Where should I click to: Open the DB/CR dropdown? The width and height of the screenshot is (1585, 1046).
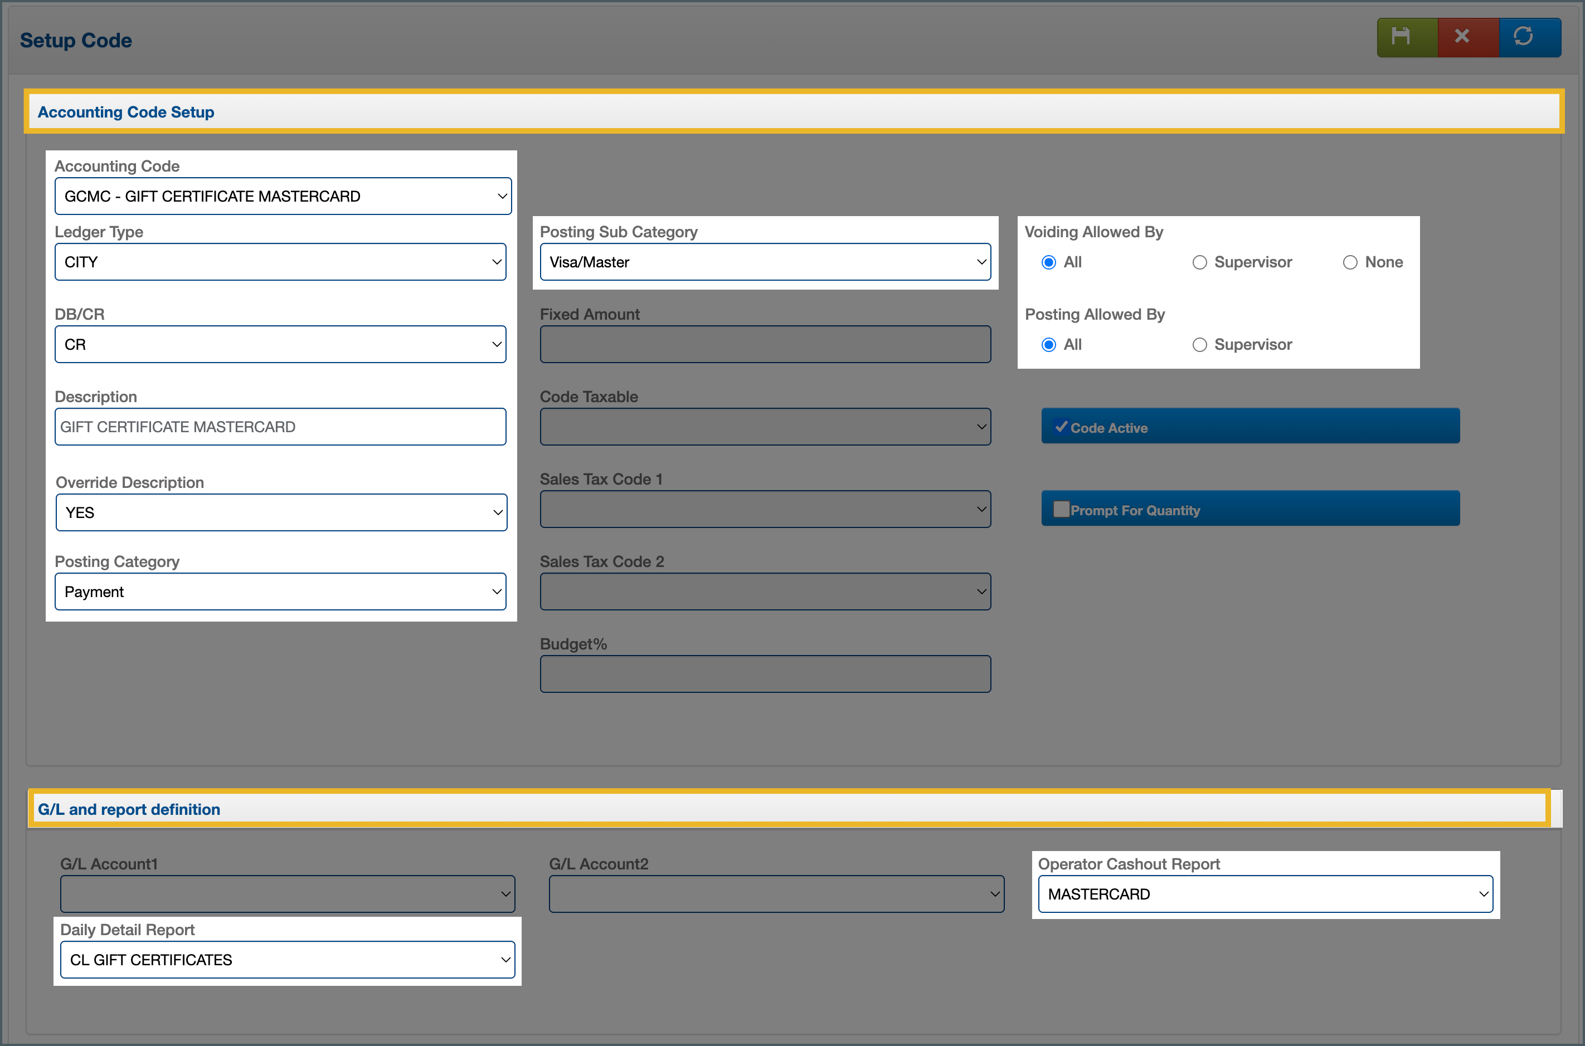(280, 345)
